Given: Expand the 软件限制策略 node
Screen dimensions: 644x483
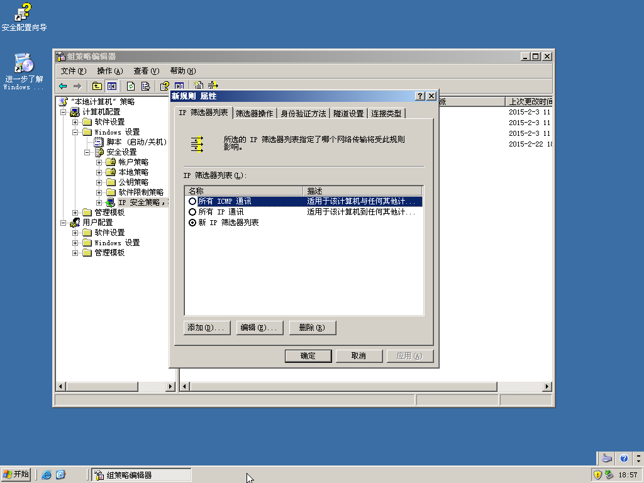Looking at the screenshot, I should (x=99, y=192).
